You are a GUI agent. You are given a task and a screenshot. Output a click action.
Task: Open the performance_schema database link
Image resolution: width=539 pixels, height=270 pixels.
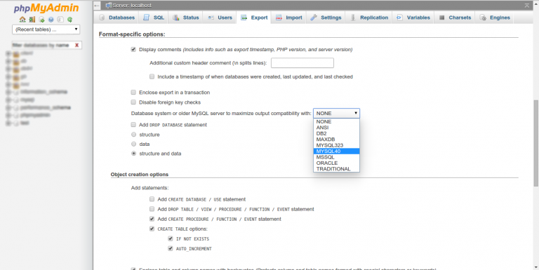coord(46,107)
